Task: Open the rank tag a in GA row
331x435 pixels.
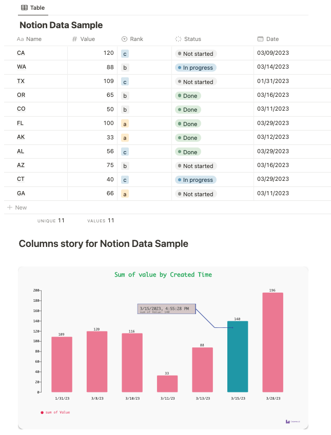Action: [x=125, y=194]
